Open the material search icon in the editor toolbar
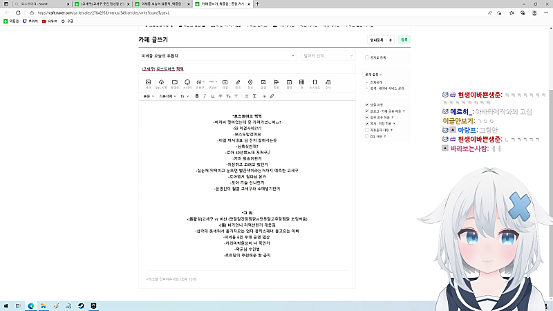This screenshot has height=311, width=553. point(263,84)
